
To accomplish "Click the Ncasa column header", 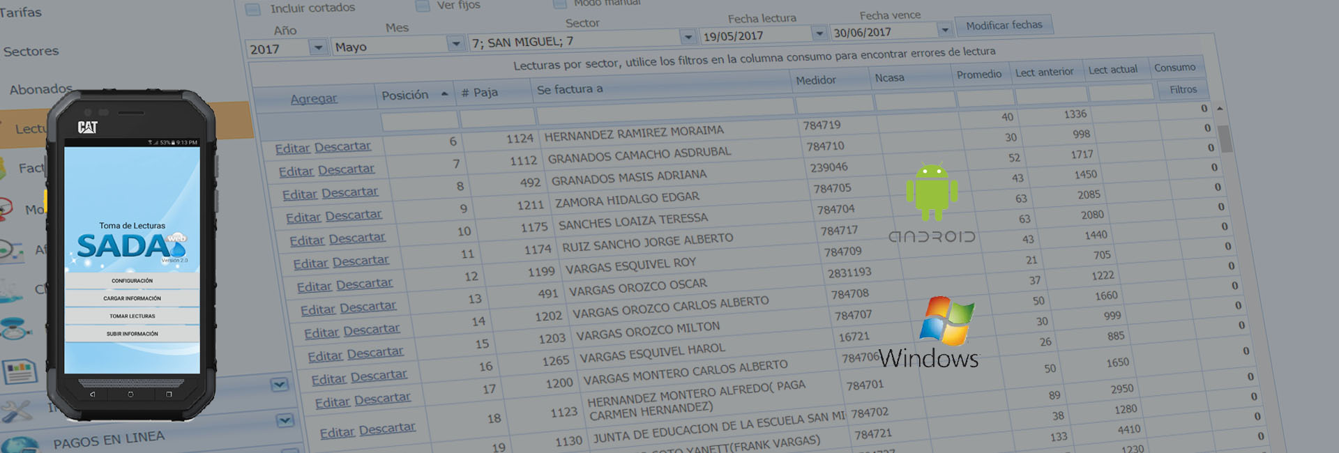I will (890, 78).
